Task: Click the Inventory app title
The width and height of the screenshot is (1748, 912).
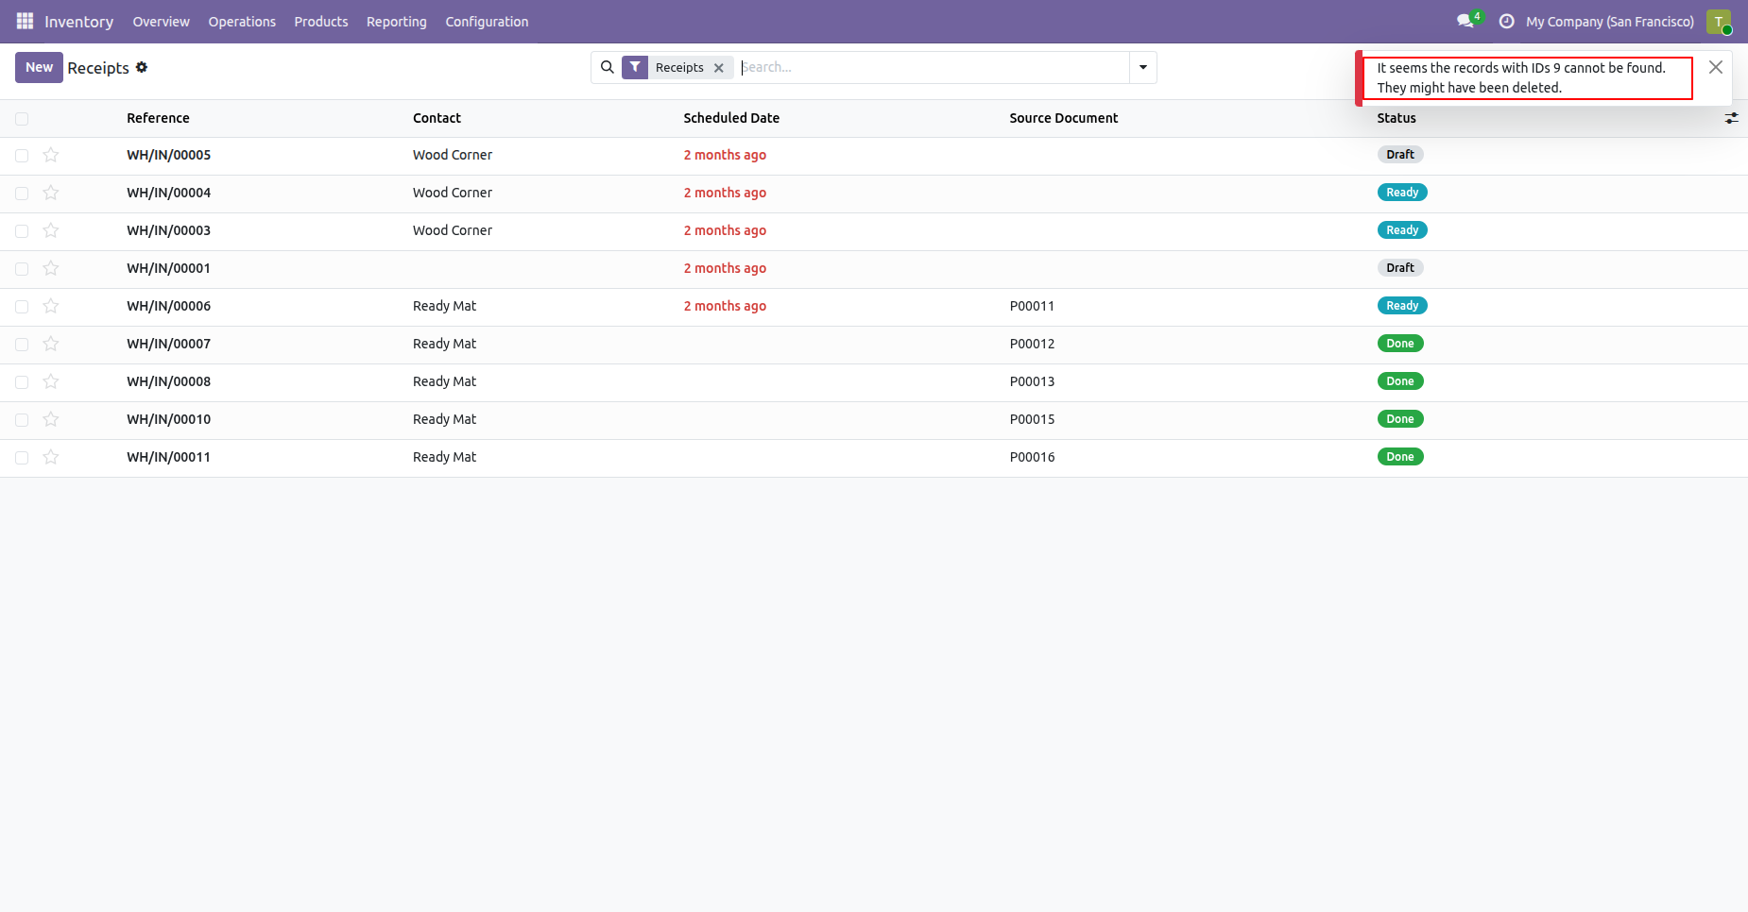Action: pos(78,22)
